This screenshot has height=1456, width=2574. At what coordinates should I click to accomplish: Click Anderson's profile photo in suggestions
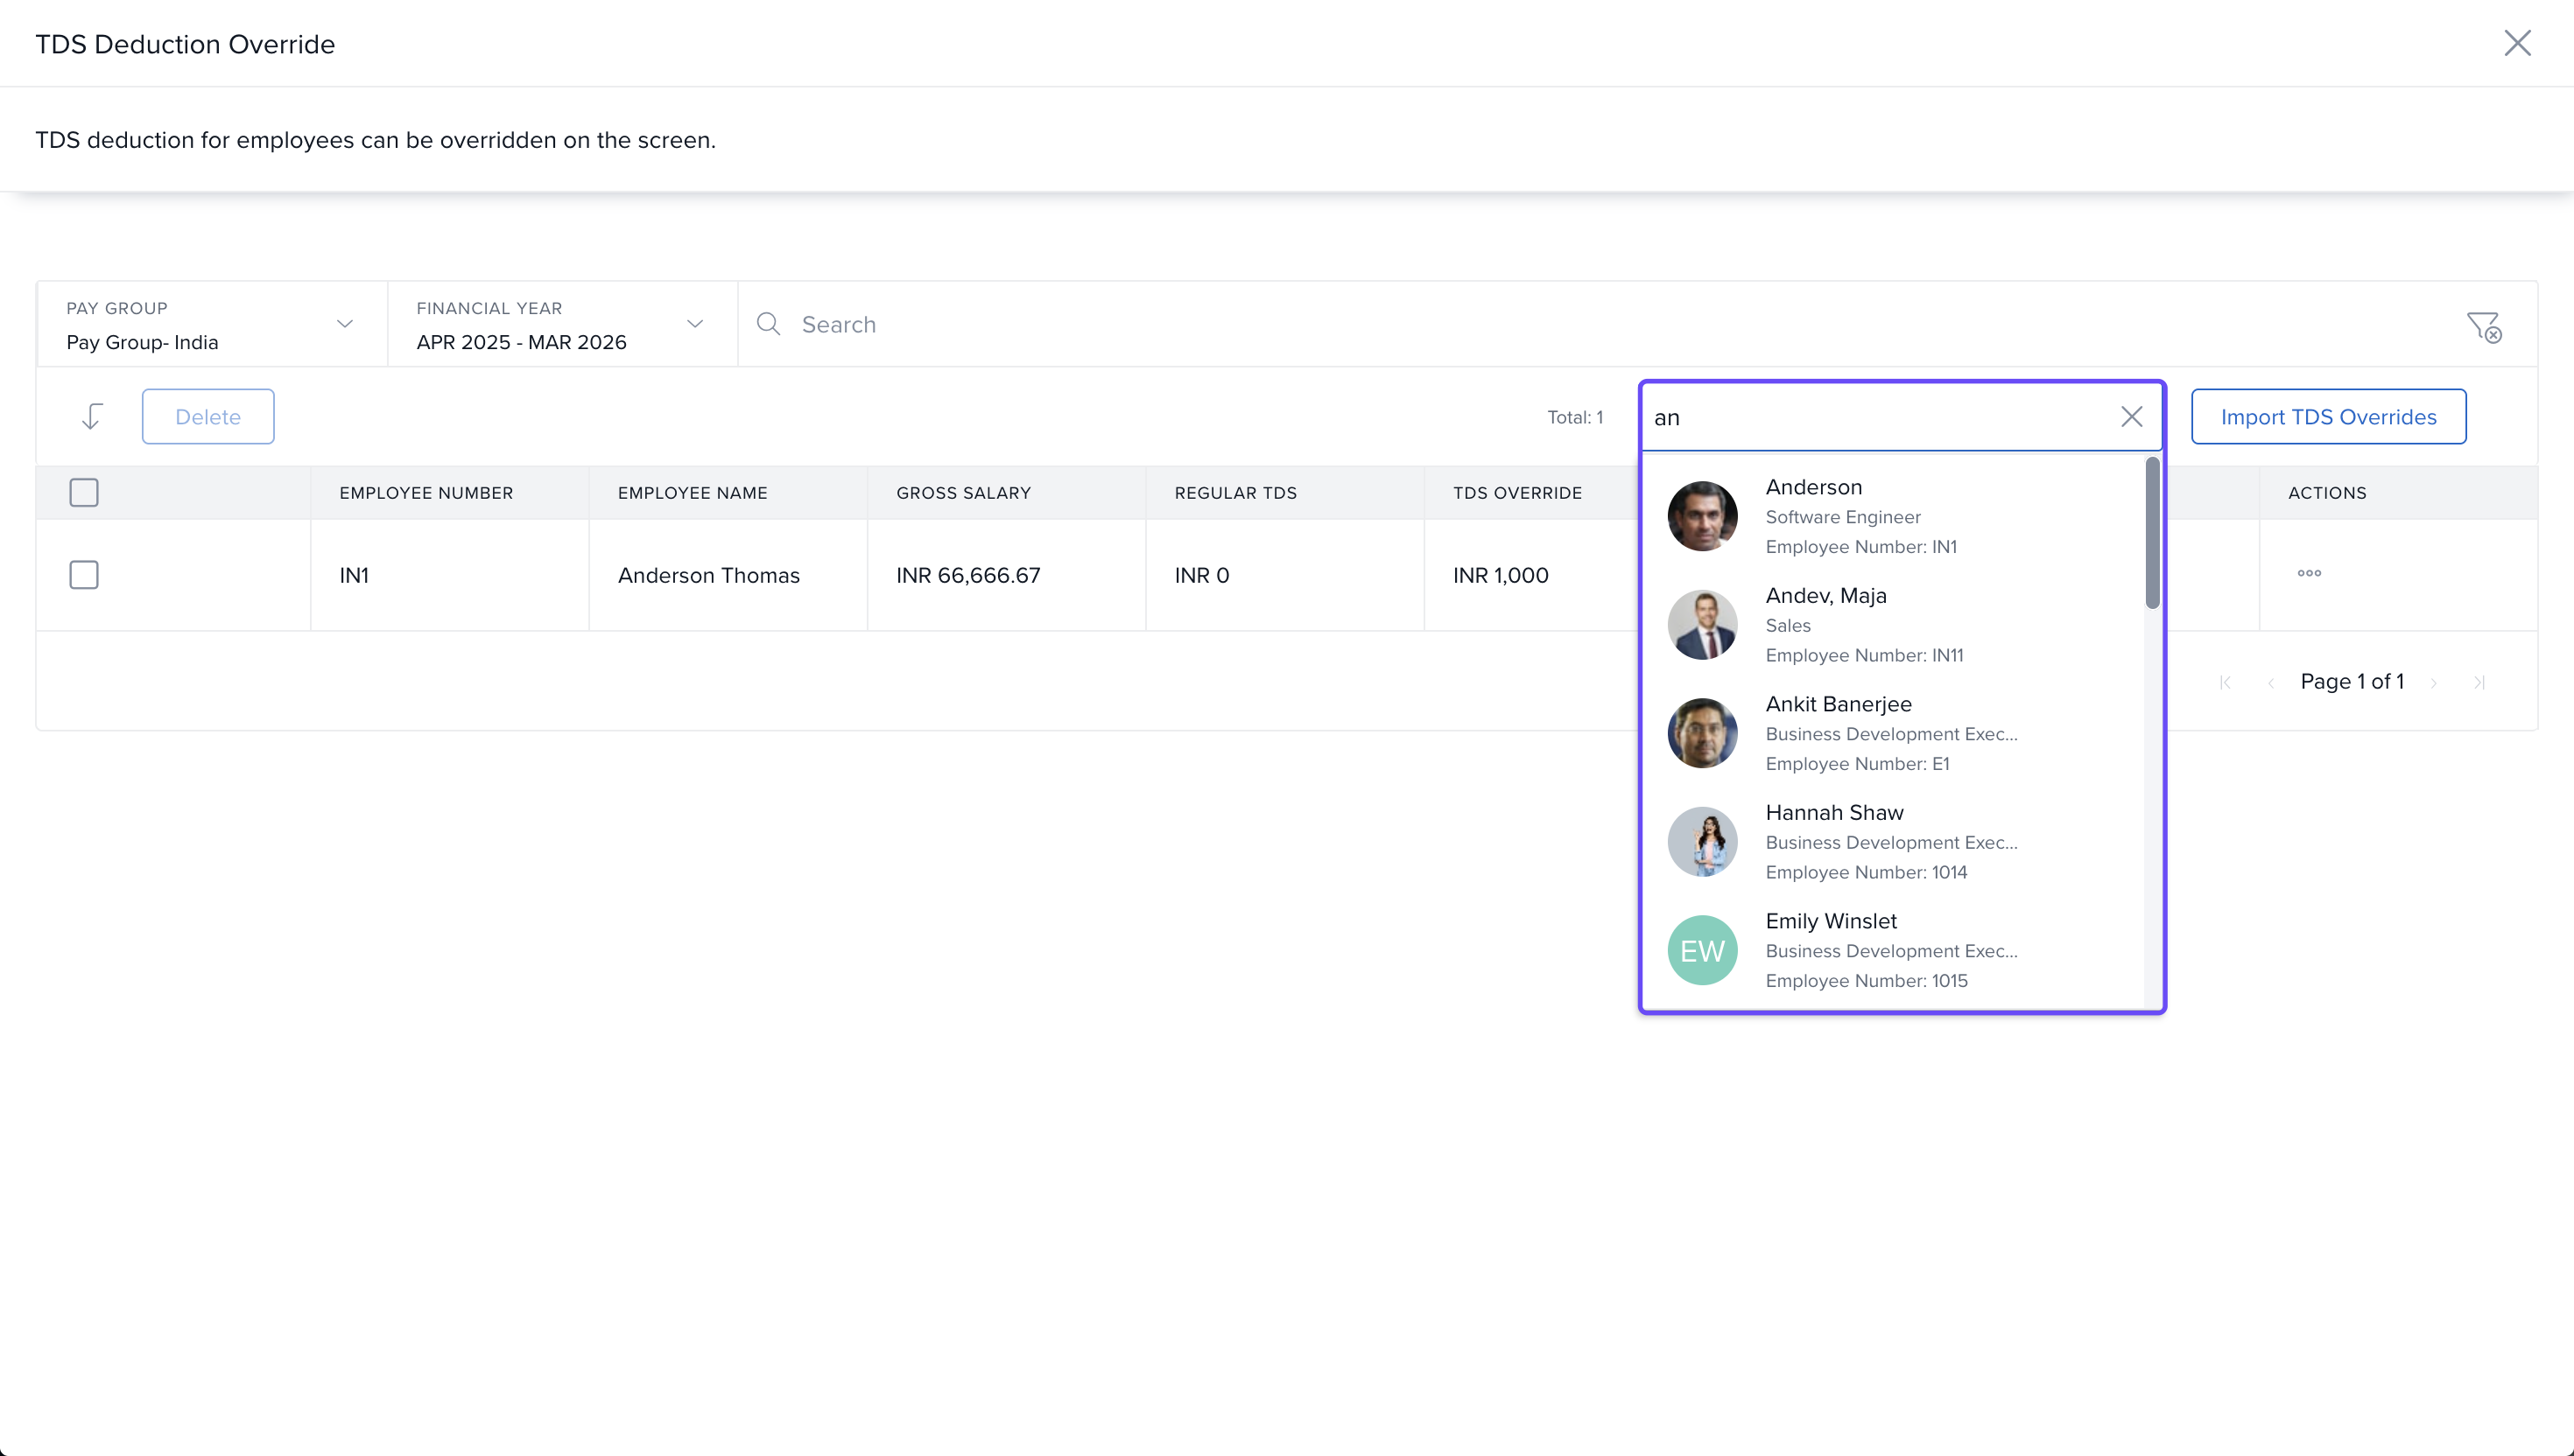(1702, 516)
